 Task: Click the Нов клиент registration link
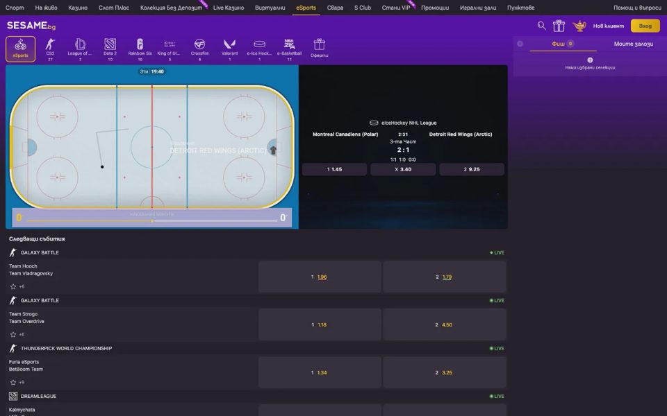tap(609, 26)
